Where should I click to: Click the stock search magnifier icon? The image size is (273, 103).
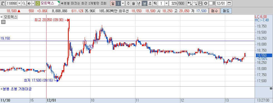coord(24,3)
